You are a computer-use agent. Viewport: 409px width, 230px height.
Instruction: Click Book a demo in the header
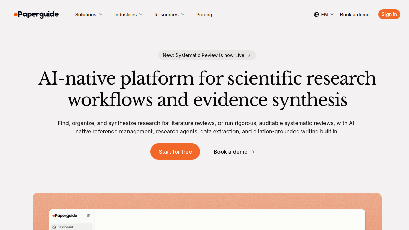(355, 14)
